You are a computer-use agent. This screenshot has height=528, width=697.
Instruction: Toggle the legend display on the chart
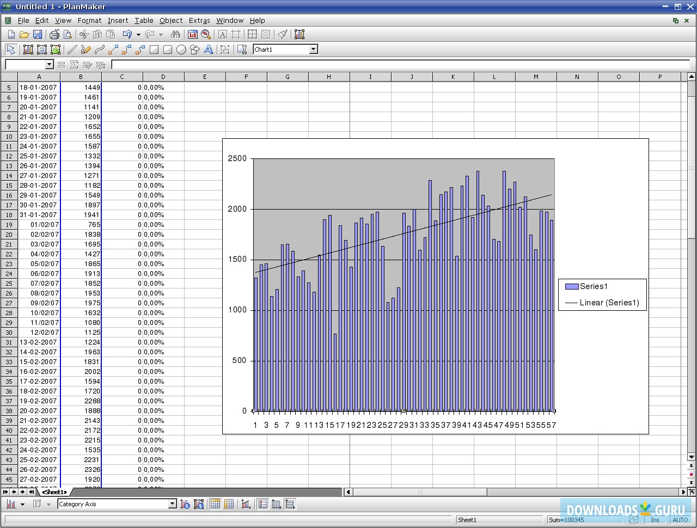click(x=263, y=504)
